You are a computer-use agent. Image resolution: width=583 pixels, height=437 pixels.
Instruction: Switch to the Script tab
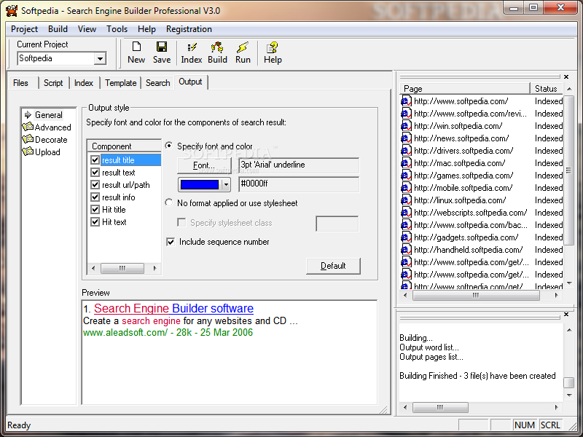pos(53,83)
